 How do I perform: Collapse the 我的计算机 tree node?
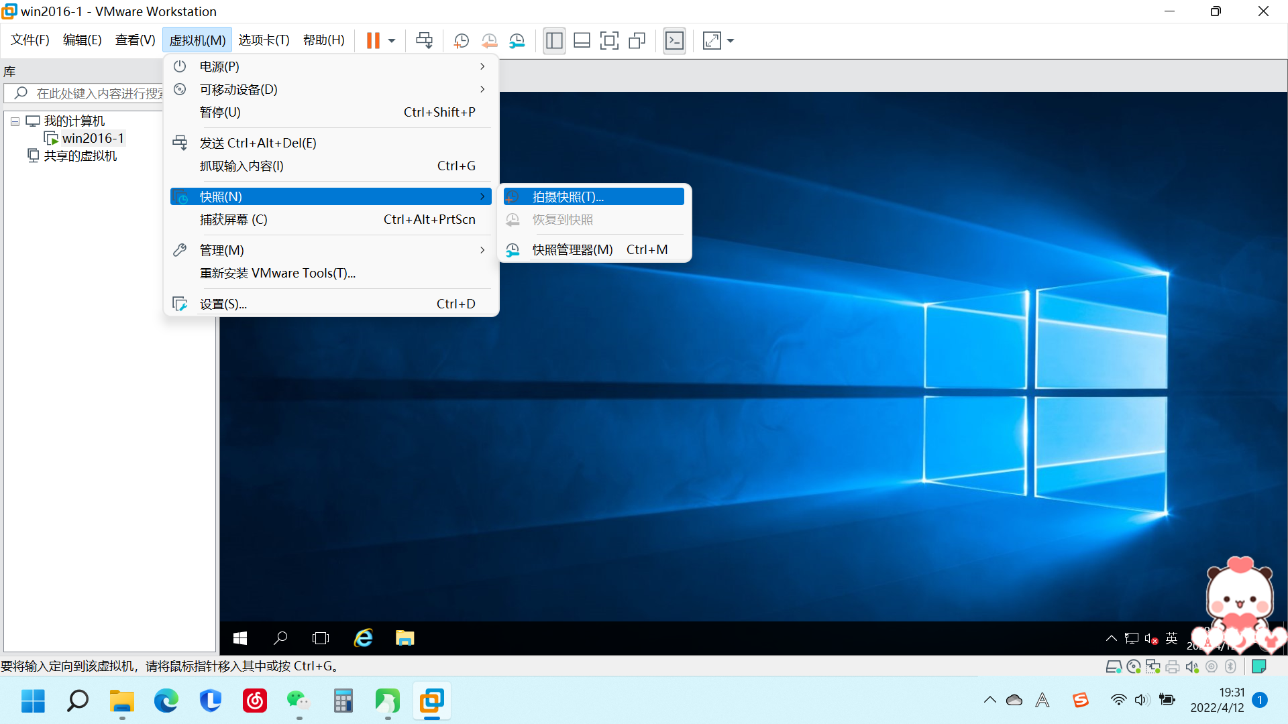point(15,122)
